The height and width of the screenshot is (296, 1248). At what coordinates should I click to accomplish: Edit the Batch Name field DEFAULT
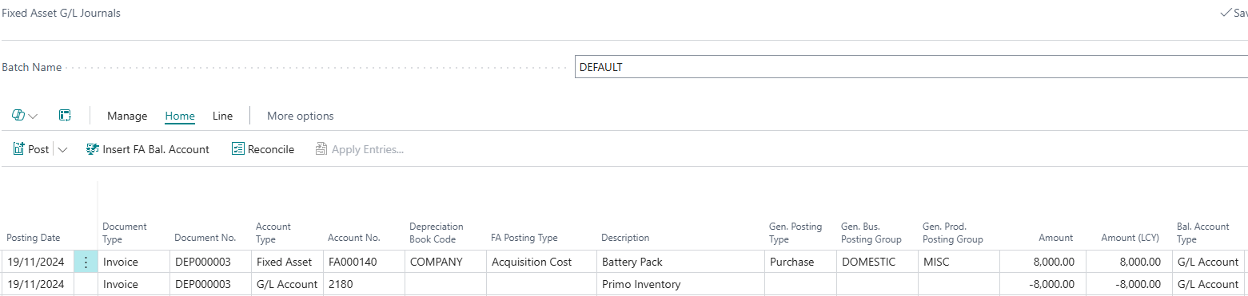click(911, 67)
